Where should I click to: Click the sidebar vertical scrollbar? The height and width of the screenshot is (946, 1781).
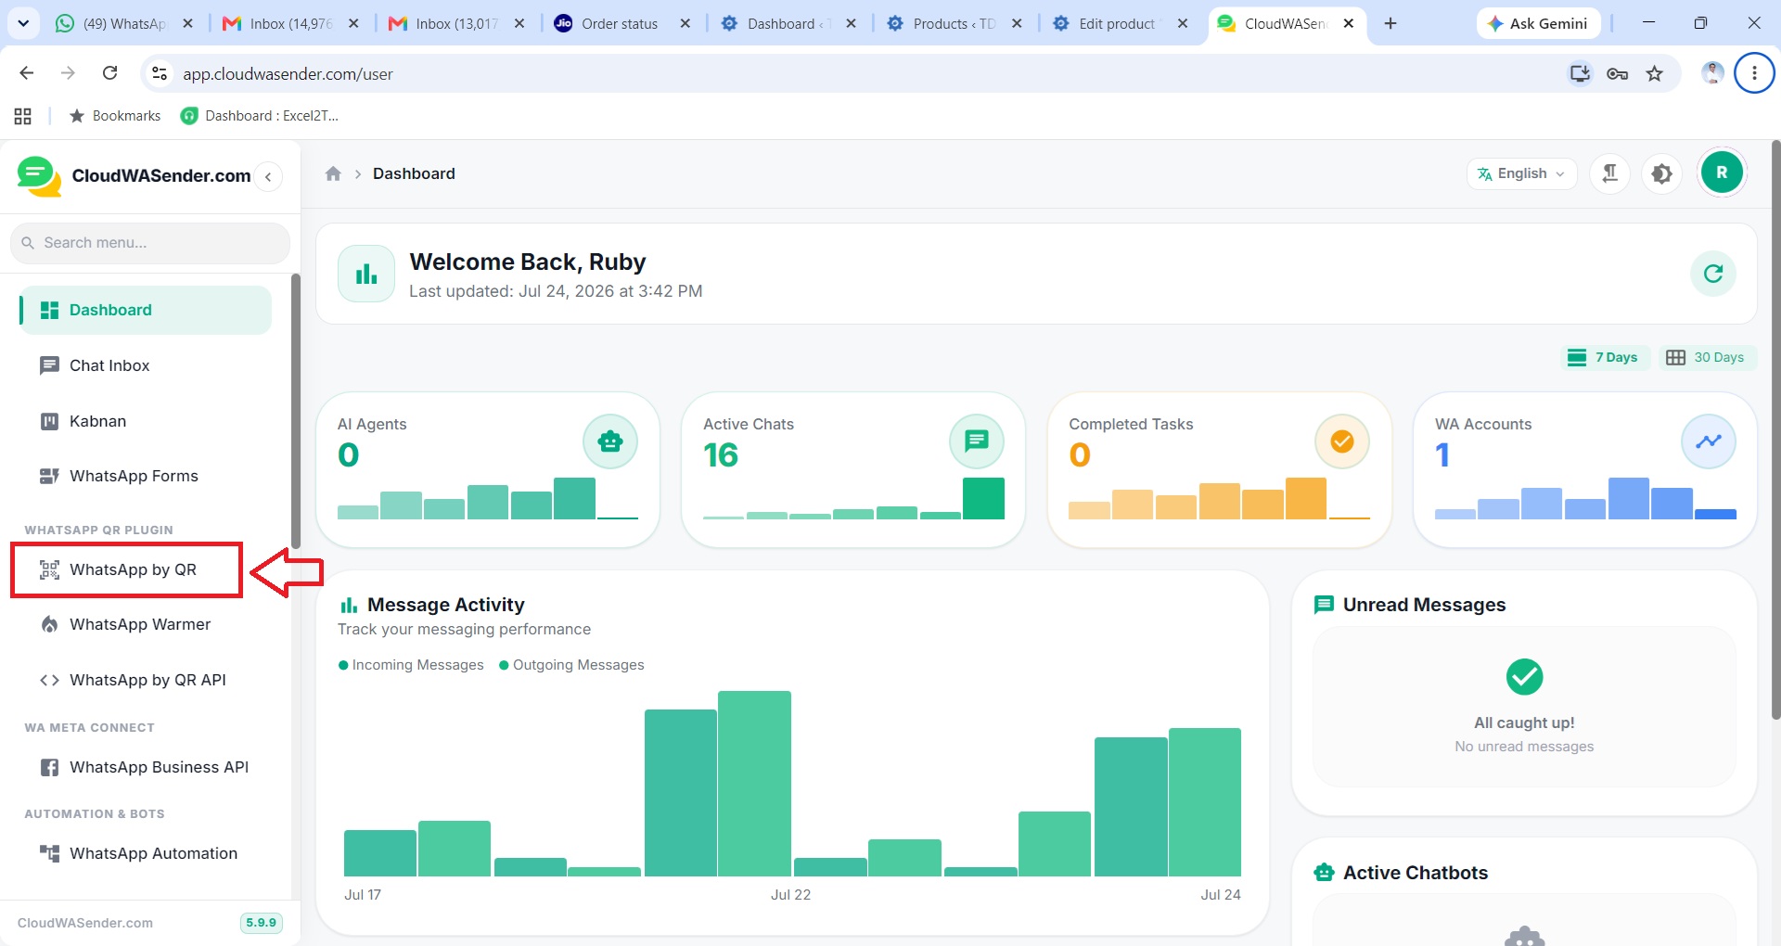(x=296, y=411)
